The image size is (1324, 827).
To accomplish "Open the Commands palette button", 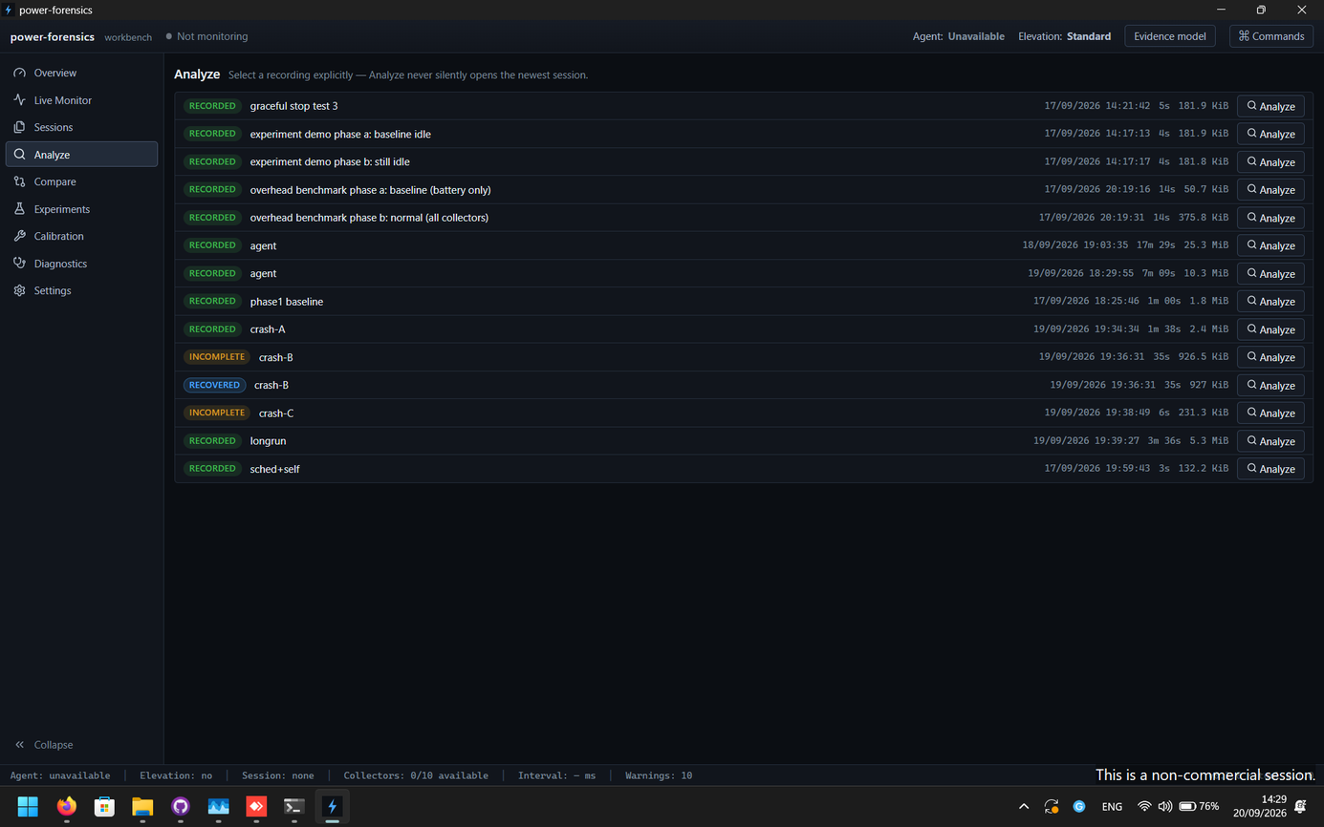I will 1271,36.
